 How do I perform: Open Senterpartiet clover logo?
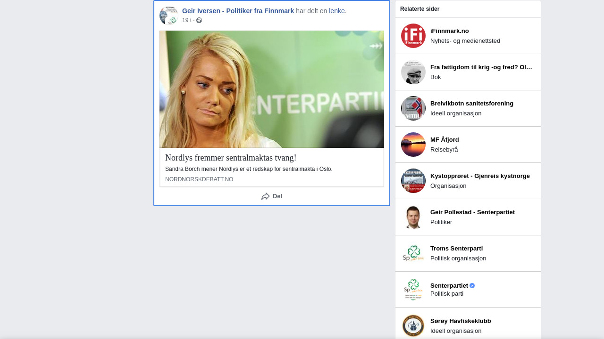[413, 290]
